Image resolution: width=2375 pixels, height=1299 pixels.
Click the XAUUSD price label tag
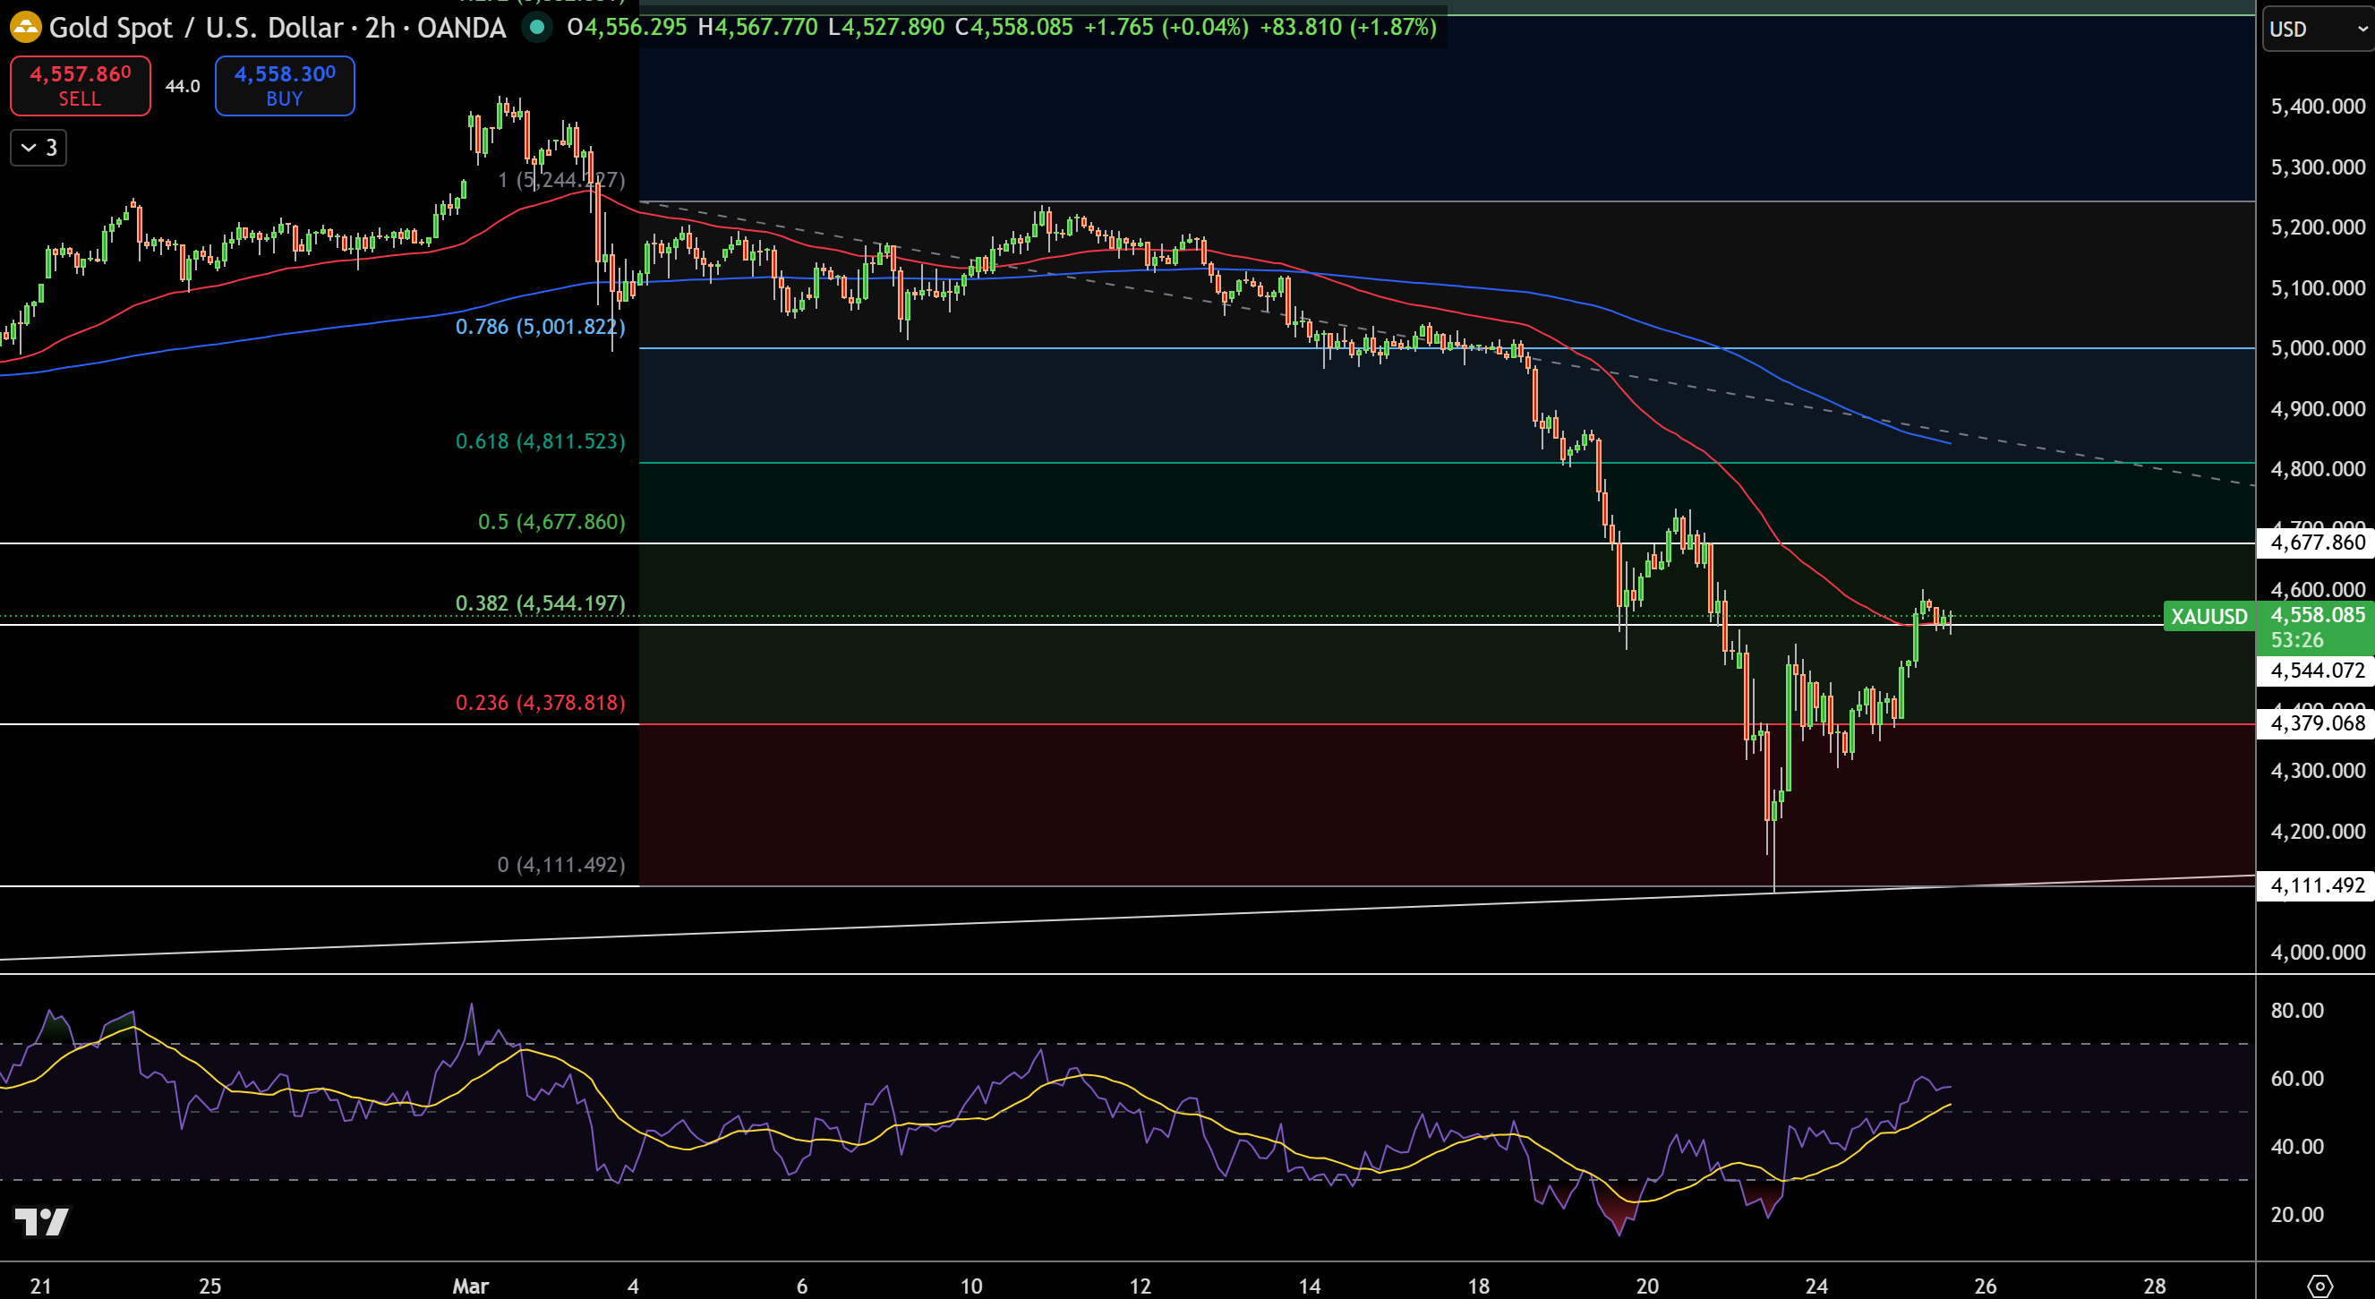(2208, 616)
